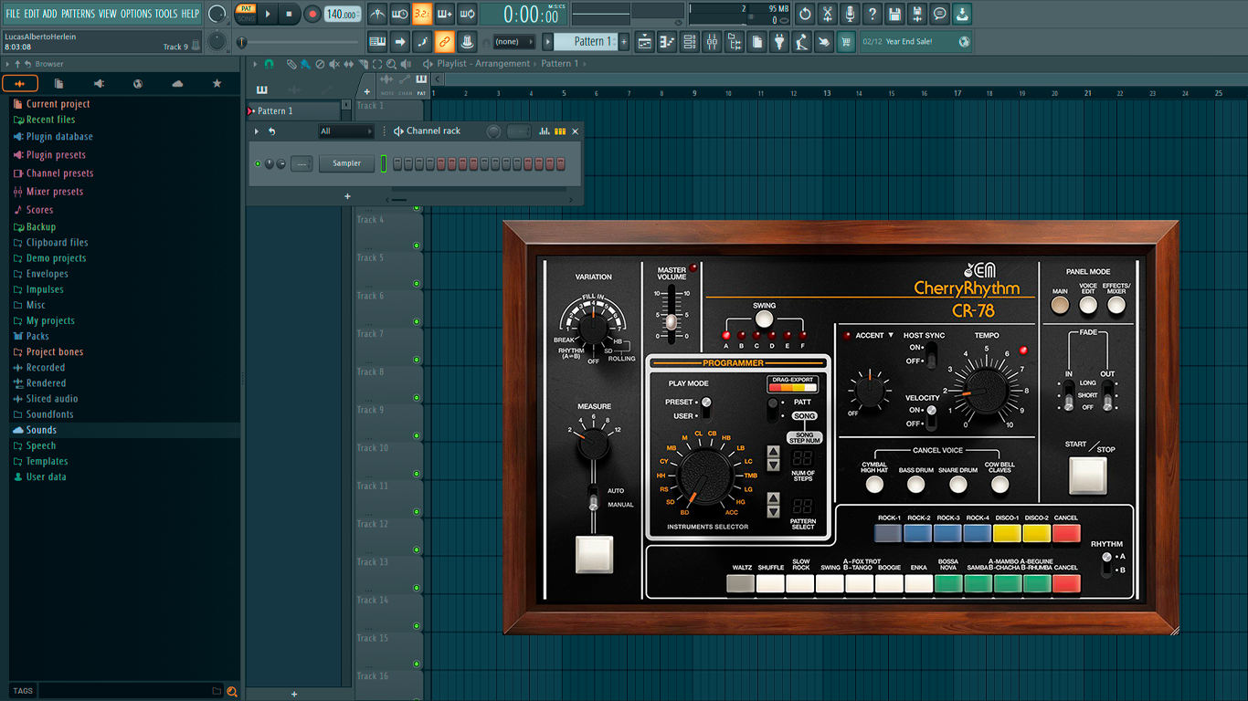The image size is (1248, 701).
Task: Select the WALTZ rhythm button
Action: pos(741,583)
